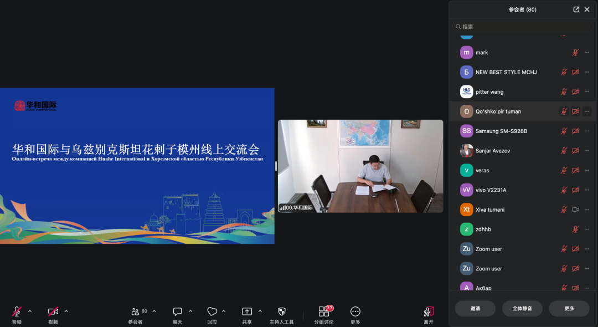Unmute the microphone audio button

pos(17,311)
